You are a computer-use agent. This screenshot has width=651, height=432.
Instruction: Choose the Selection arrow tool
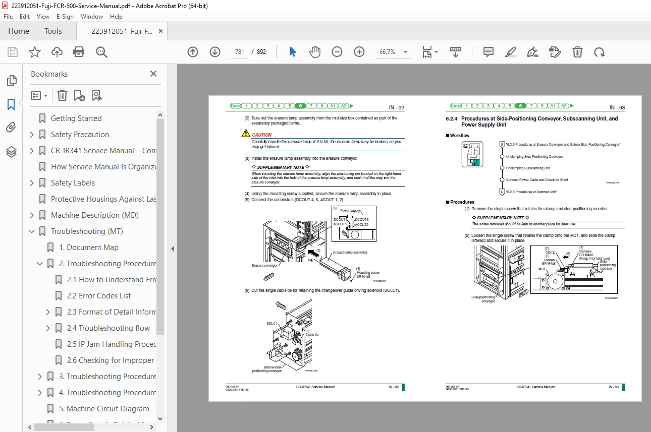click(293, 52)
